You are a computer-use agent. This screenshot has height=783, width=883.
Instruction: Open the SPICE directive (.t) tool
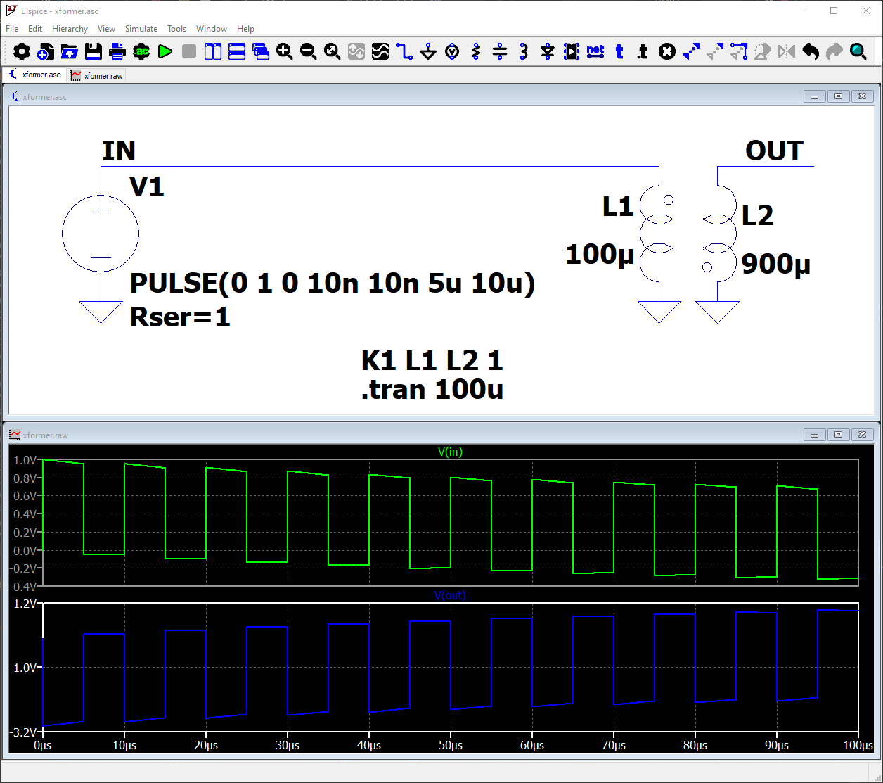(643, 51)
